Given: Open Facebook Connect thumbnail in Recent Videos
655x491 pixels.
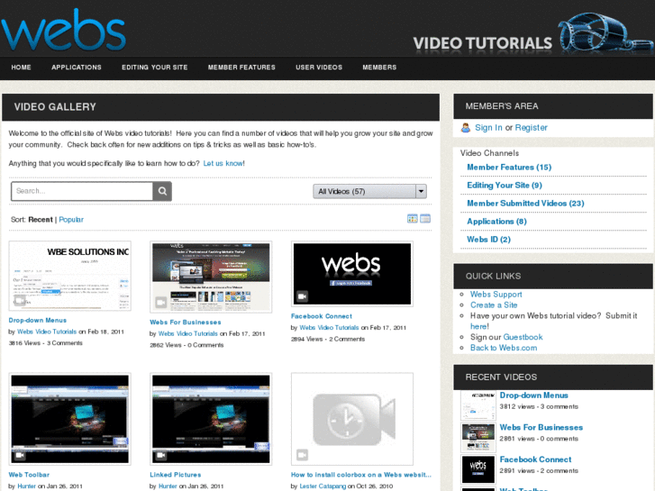Looking at the screenshot, I should click(x=478, y=469).
